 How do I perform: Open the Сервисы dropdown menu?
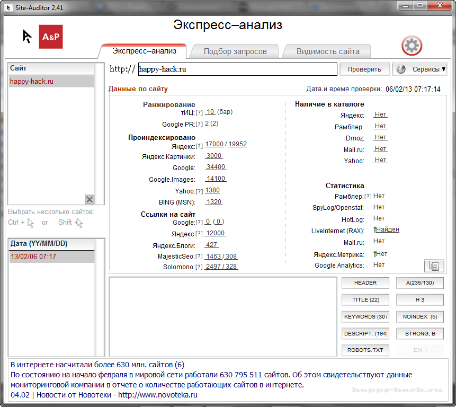pos(419,69)
